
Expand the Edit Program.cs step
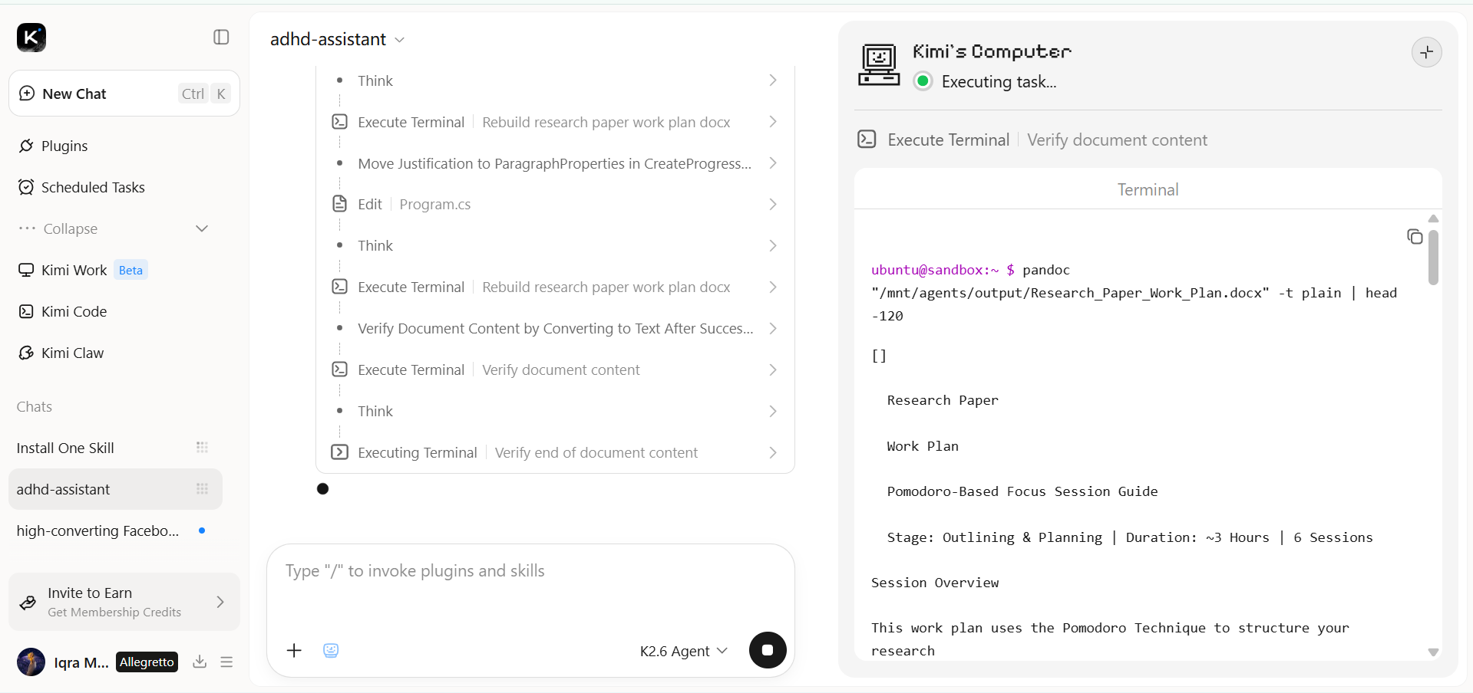point(555,204)
